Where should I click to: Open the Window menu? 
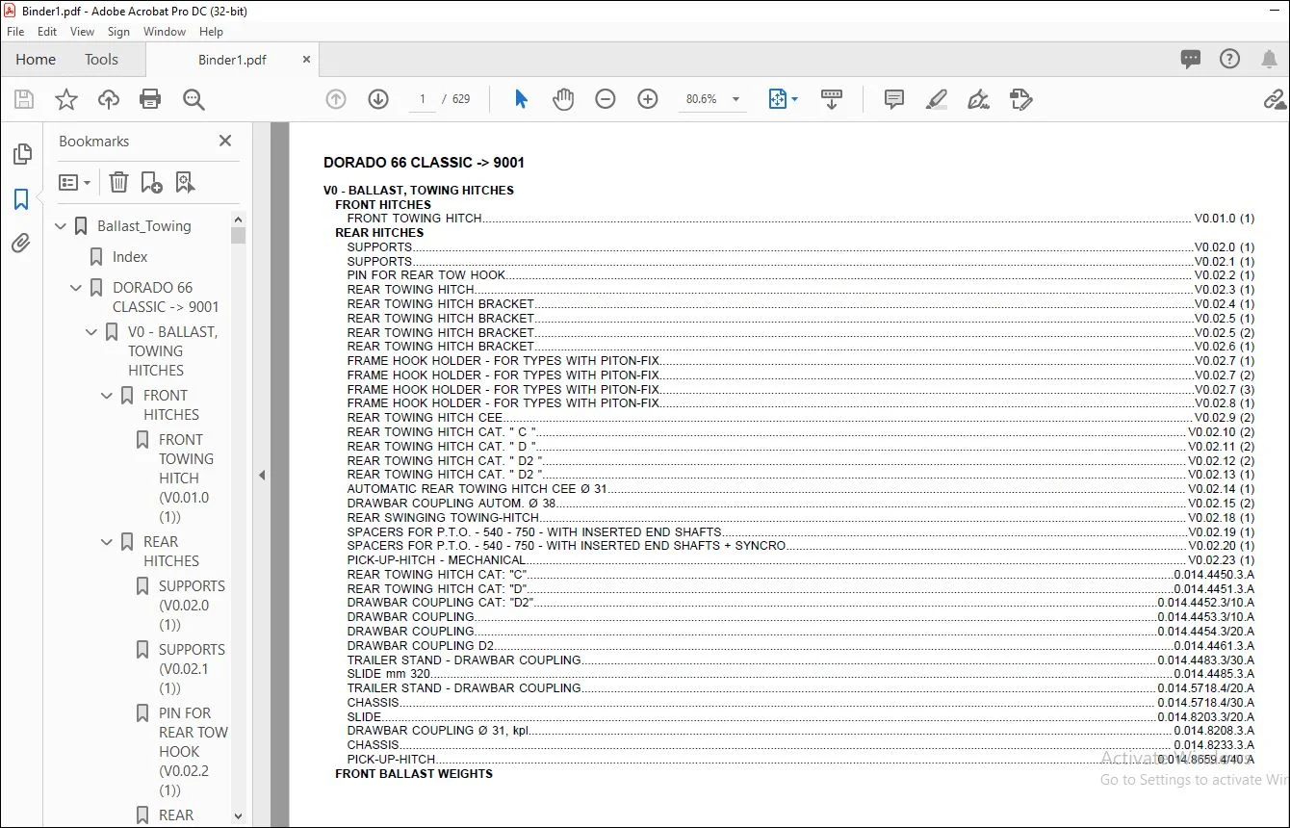click(165, 32)
